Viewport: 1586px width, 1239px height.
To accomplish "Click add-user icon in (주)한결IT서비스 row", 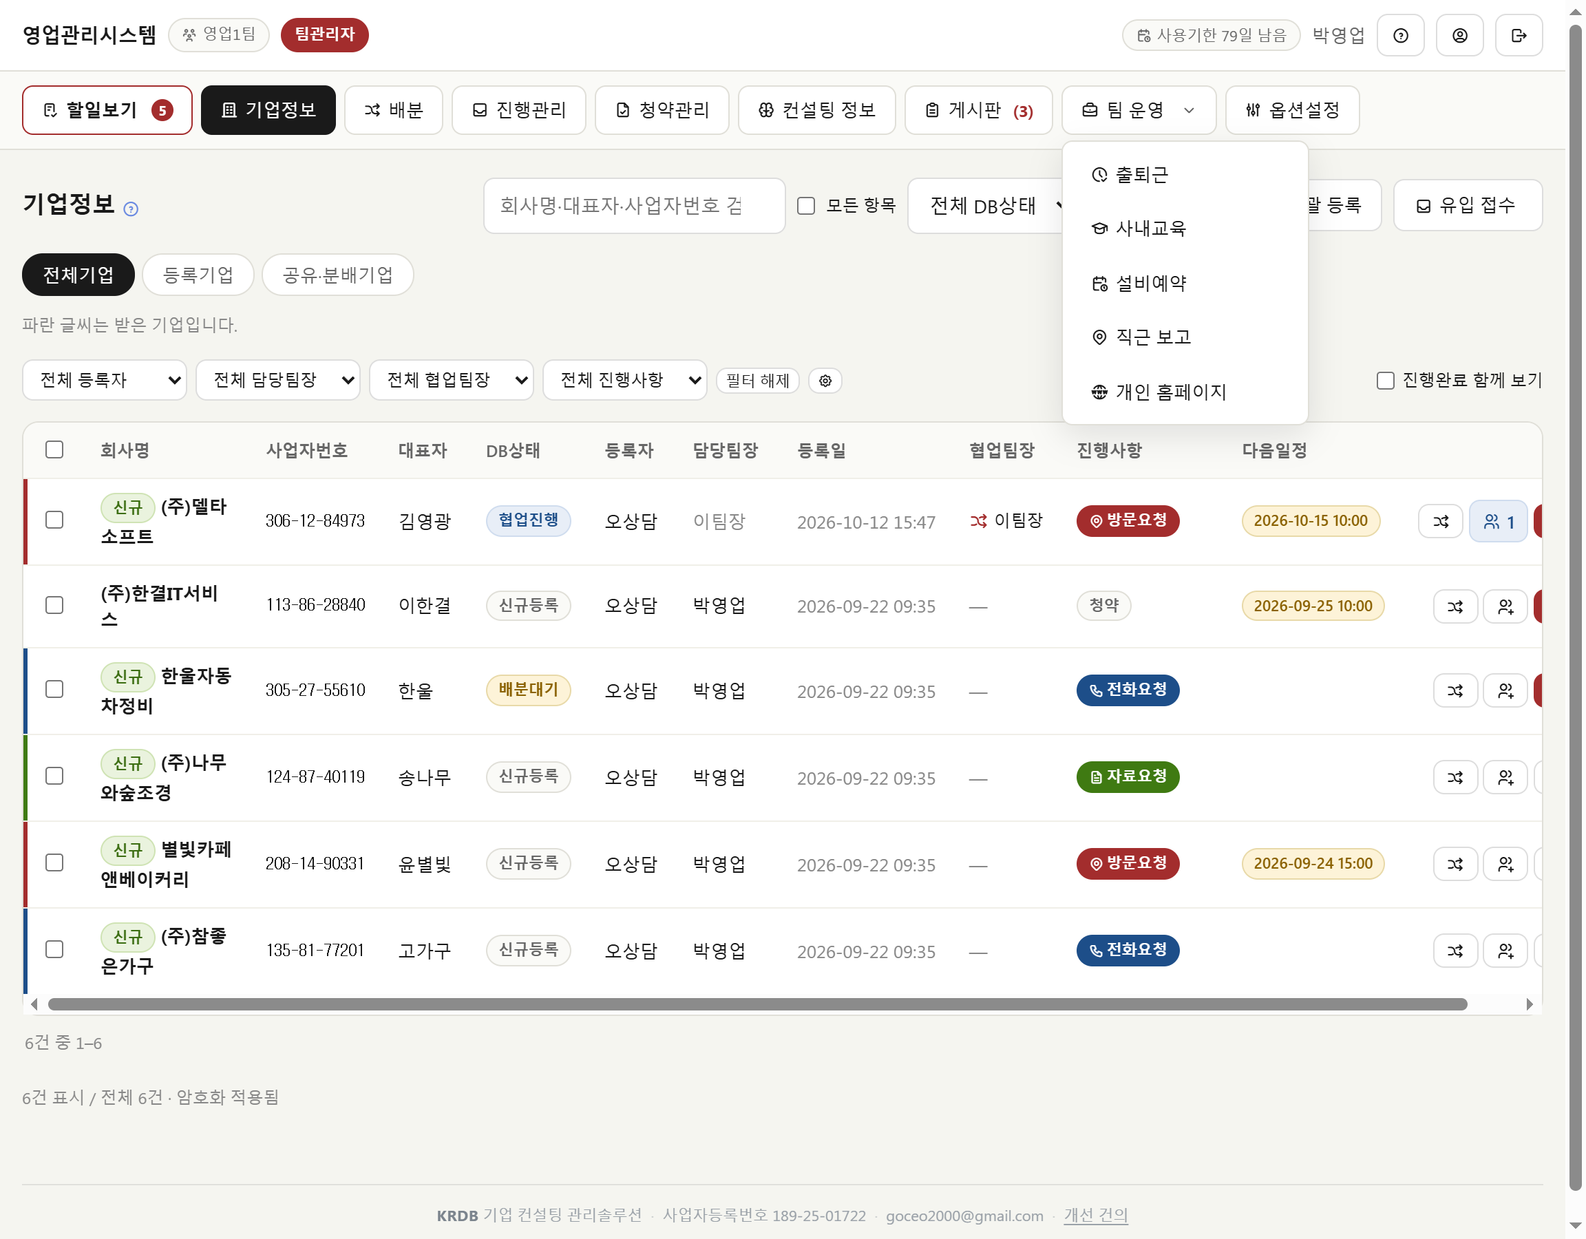I will click(1505, 606).
